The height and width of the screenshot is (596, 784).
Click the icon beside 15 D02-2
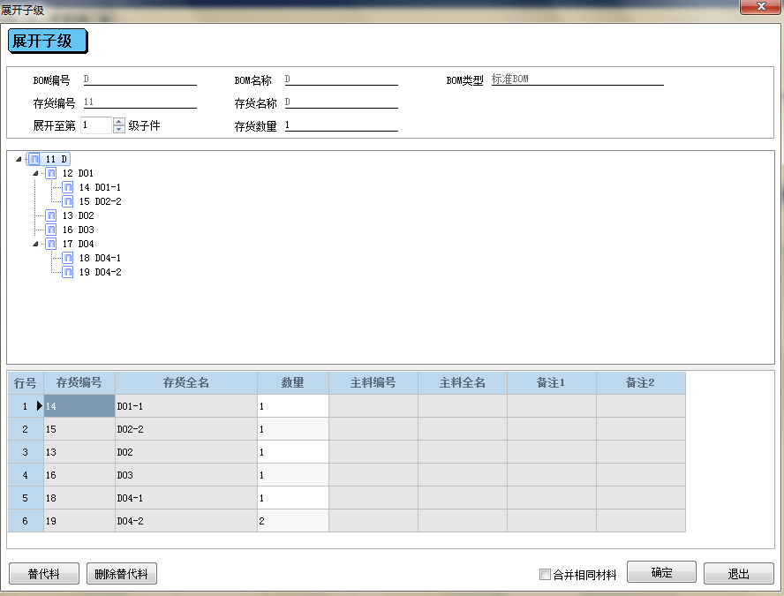pyautogui.click(x=67, y=201)
